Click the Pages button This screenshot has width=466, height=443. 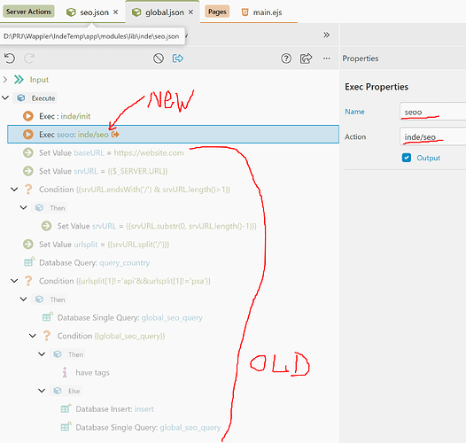tap(217, 12)
